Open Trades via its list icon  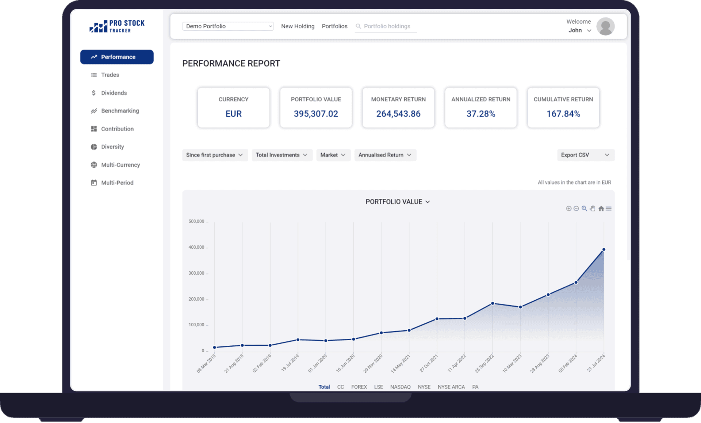tap(94, 75)
